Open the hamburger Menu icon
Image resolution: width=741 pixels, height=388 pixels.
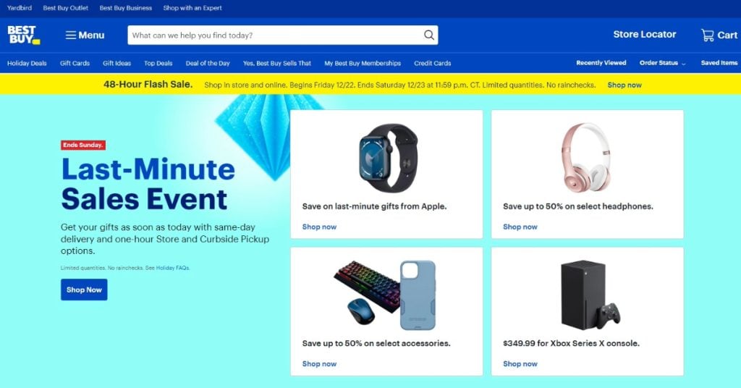[x=70, y=35]
